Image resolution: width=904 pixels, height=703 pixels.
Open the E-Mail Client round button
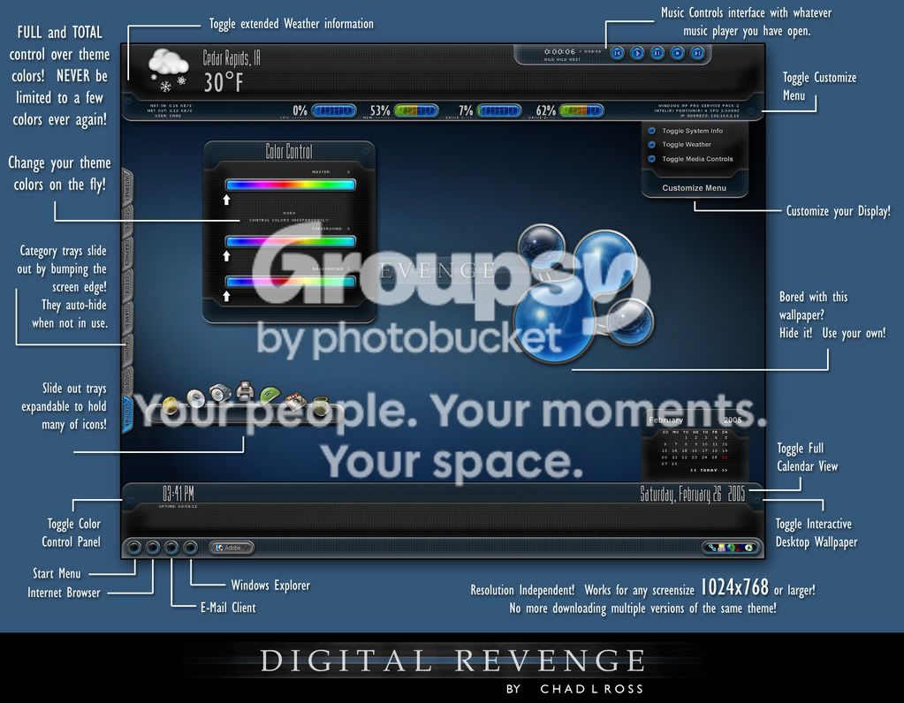[x=171, y=547]
